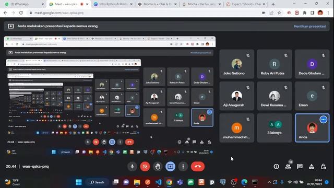
Task: Open weather widget 79°F Cerah
Action: click(13, 182)
